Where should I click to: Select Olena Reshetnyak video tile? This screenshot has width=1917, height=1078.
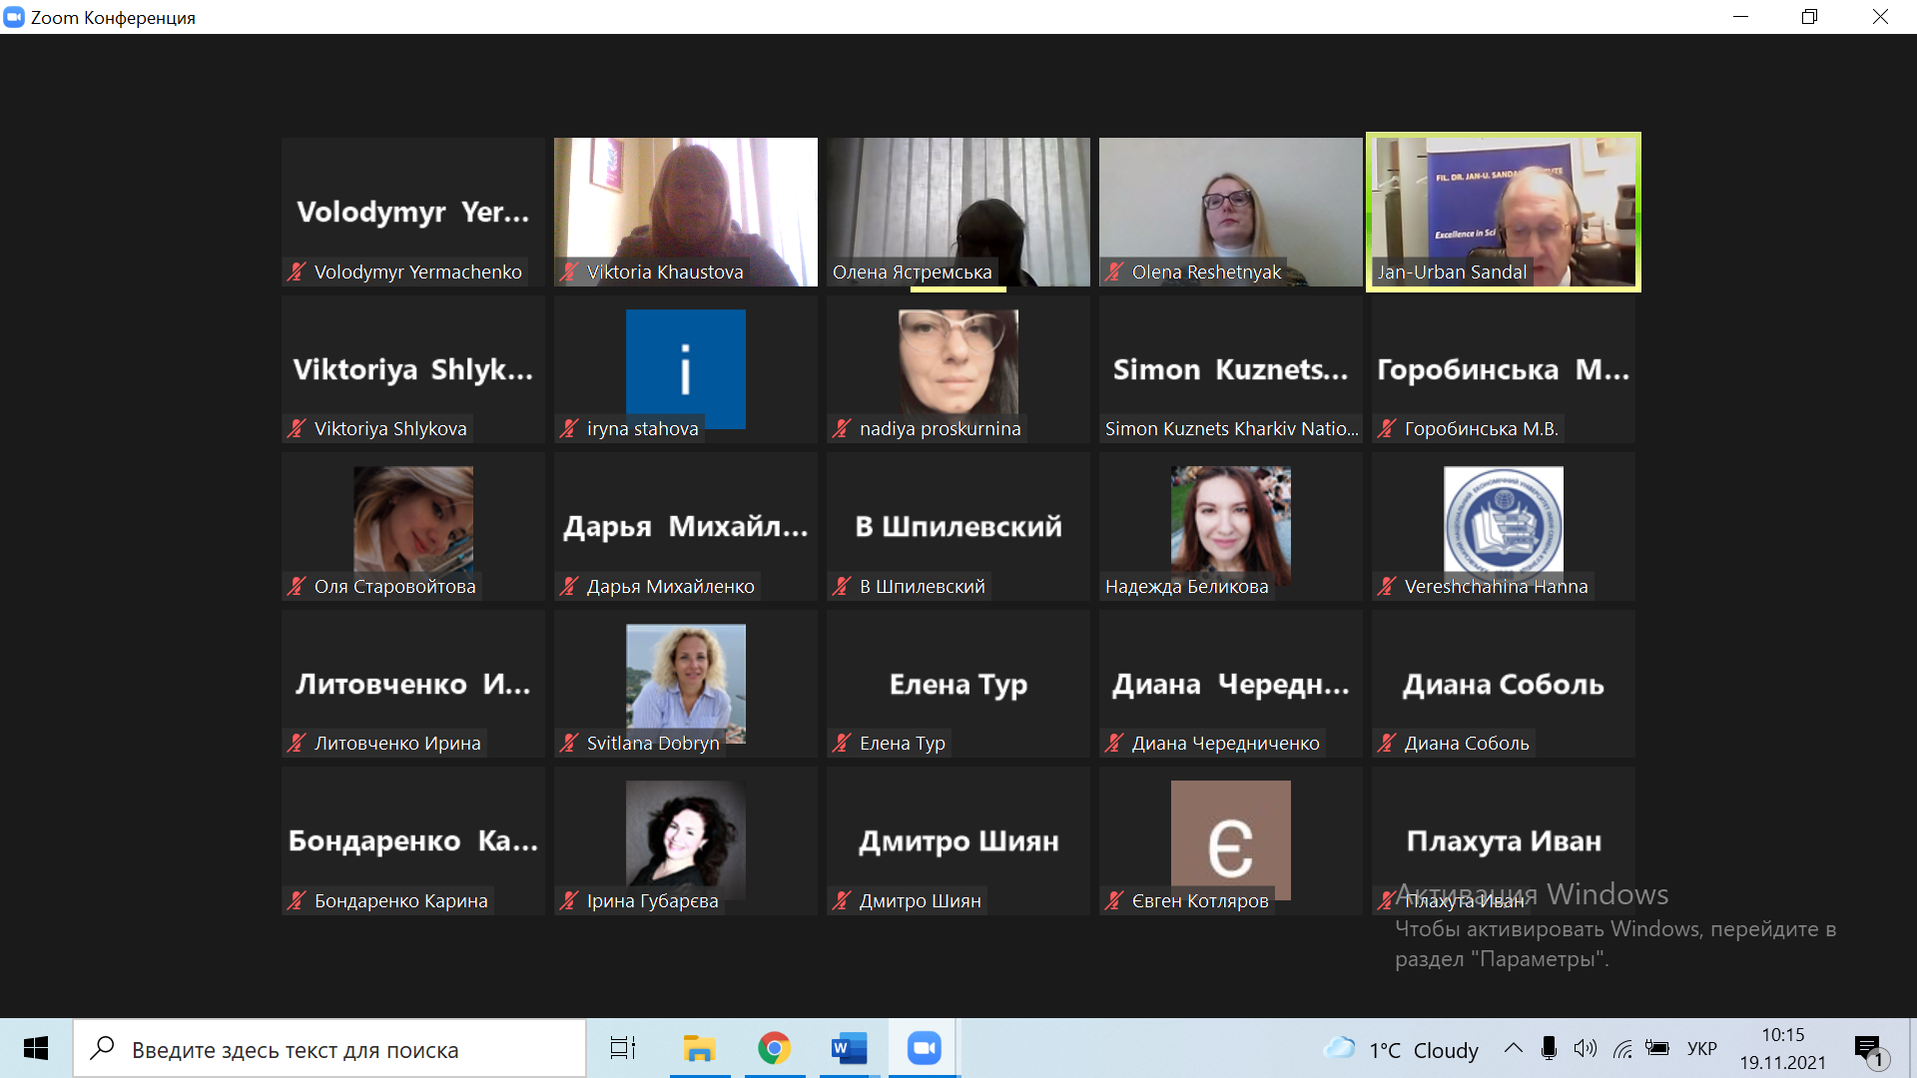click(x=1230, y=212)
